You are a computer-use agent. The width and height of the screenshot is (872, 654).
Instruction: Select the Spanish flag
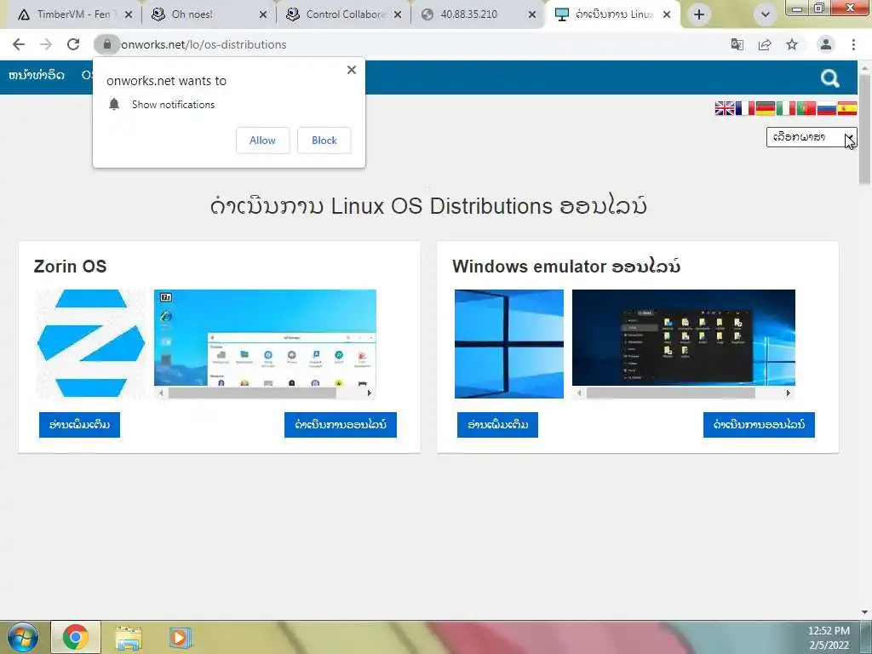coord(847,108)
